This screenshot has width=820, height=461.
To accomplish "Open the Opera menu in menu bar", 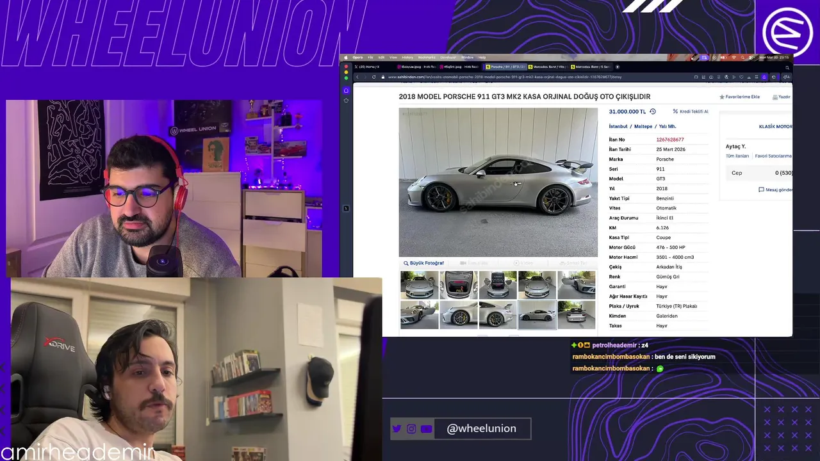I will pos(357,58).
